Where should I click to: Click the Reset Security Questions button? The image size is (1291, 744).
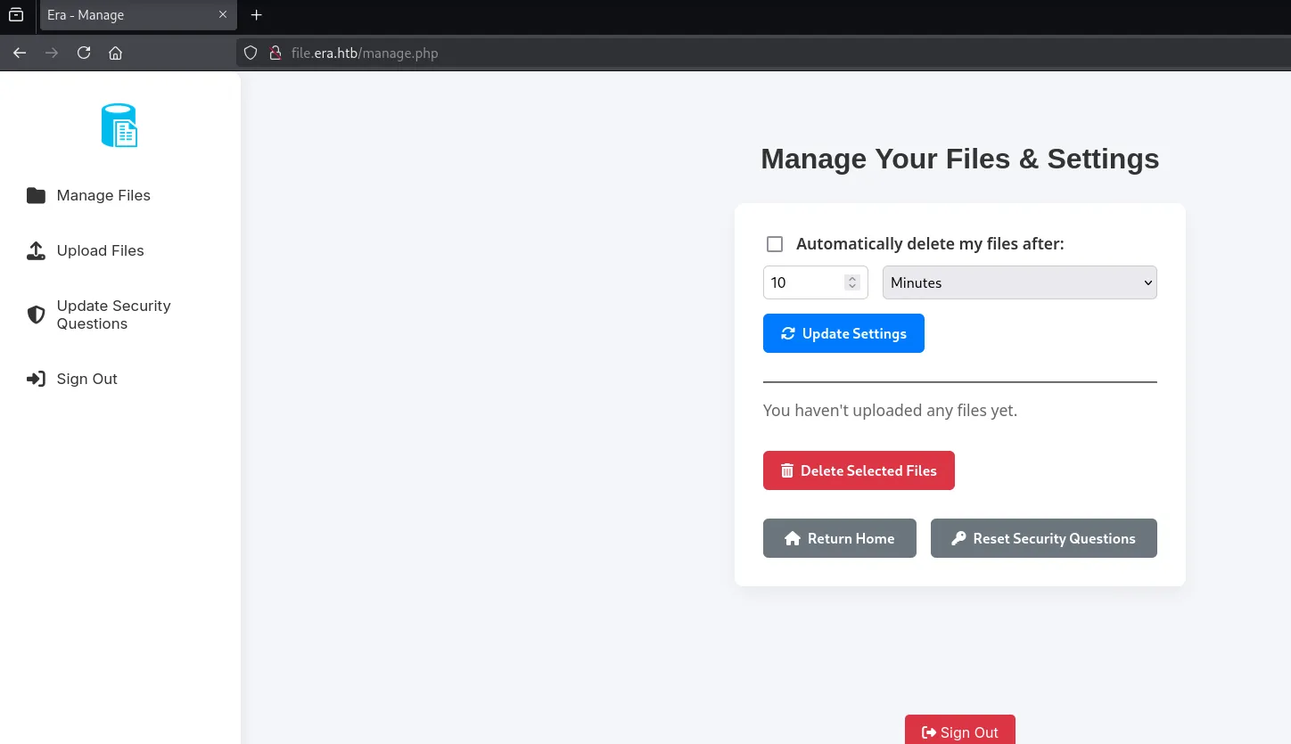1043,538
